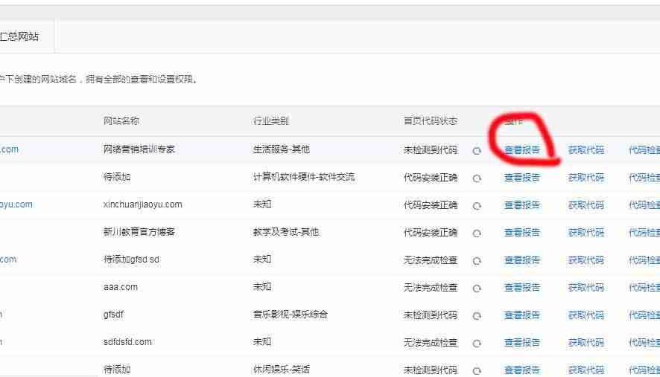
Task: Select site name aaa.com
Action: 121,287
